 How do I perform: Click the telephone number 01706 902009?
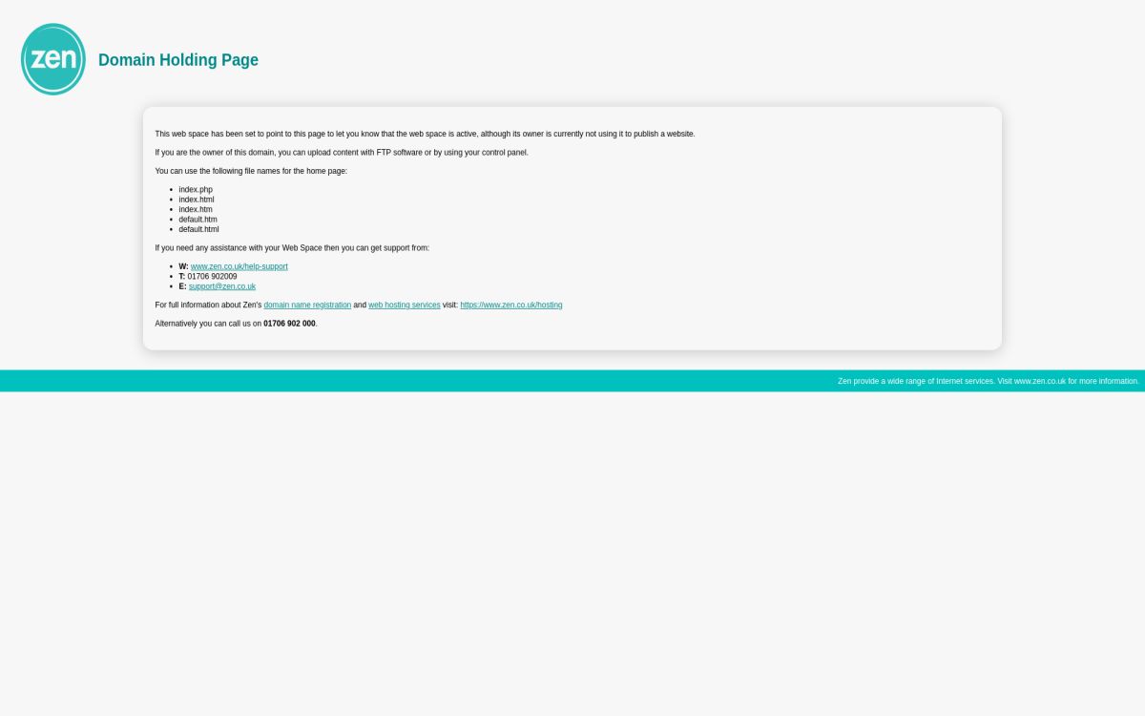[212, 277]
